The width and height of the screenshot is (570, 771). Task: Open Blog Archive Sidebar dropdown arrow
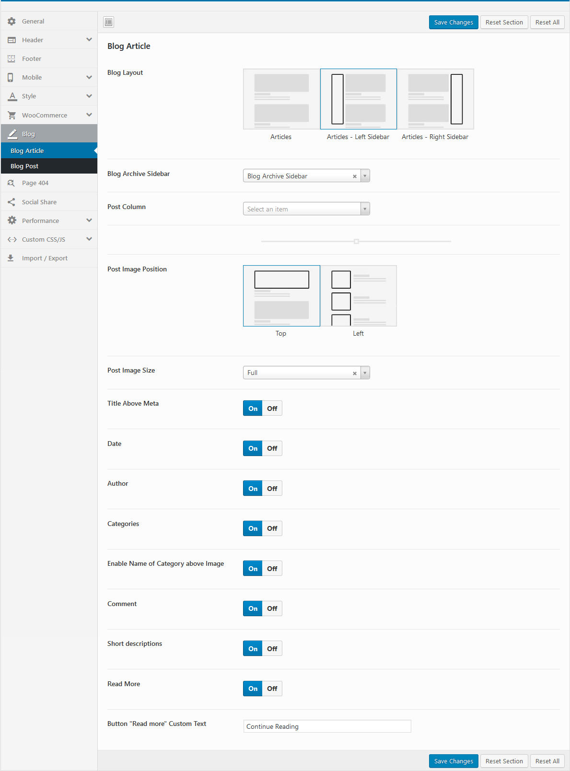click(365, 176)
